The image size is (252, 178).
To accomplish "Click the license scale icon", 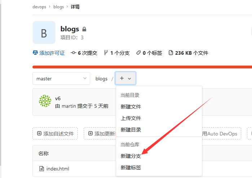I will coord(35,53).
